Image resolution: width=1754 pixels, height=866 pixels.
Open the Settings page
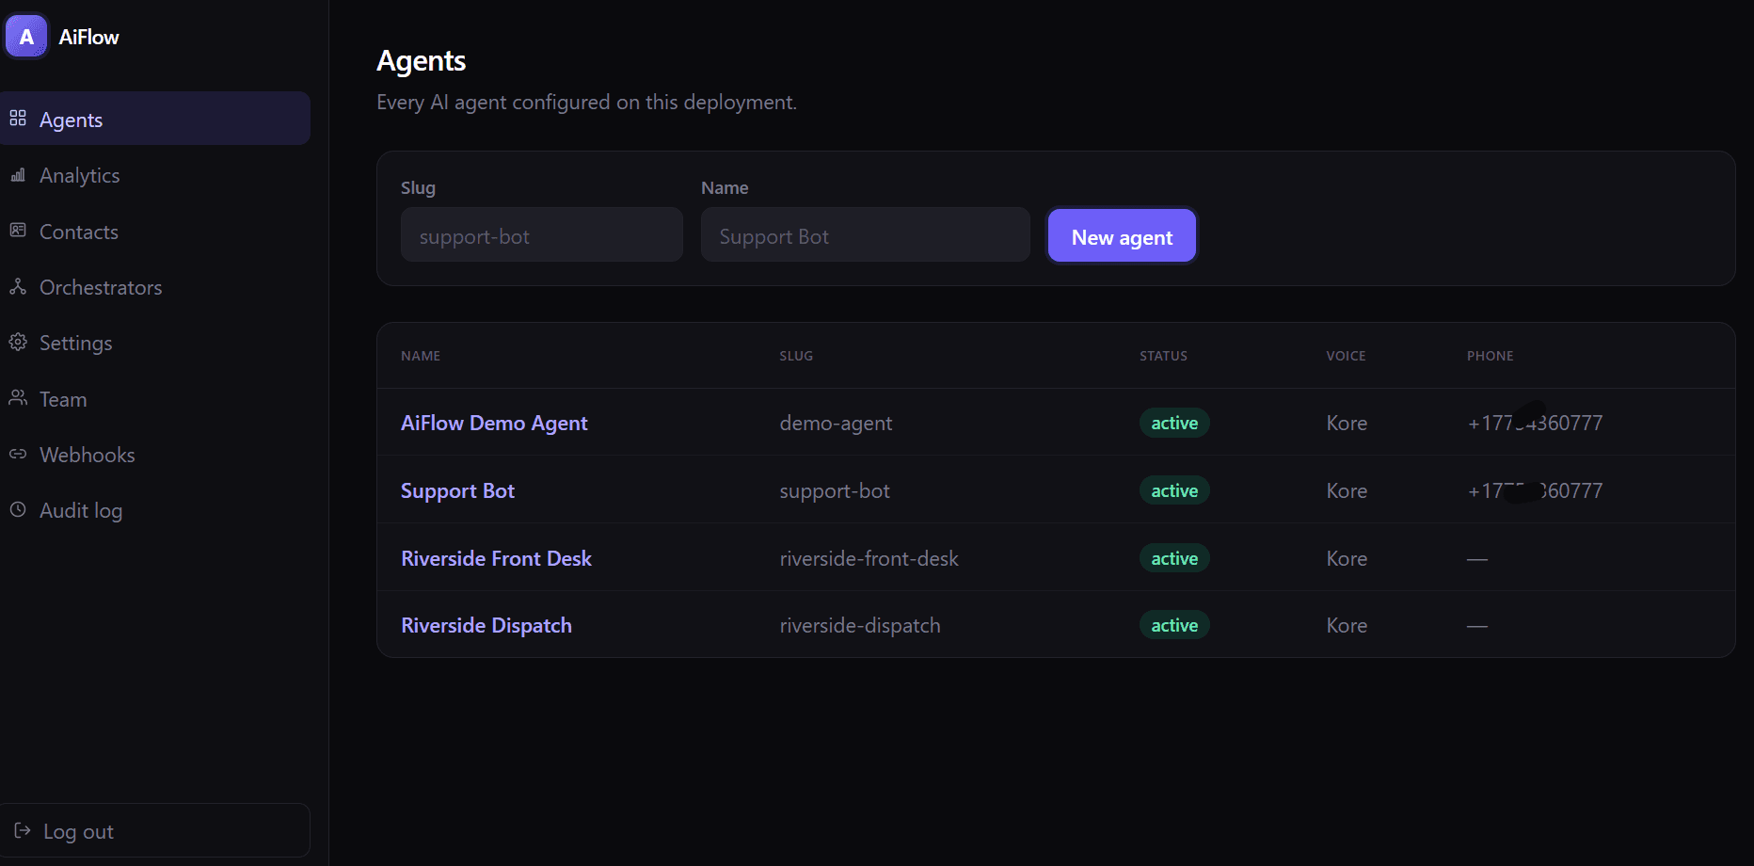click(x=155, y=343)
